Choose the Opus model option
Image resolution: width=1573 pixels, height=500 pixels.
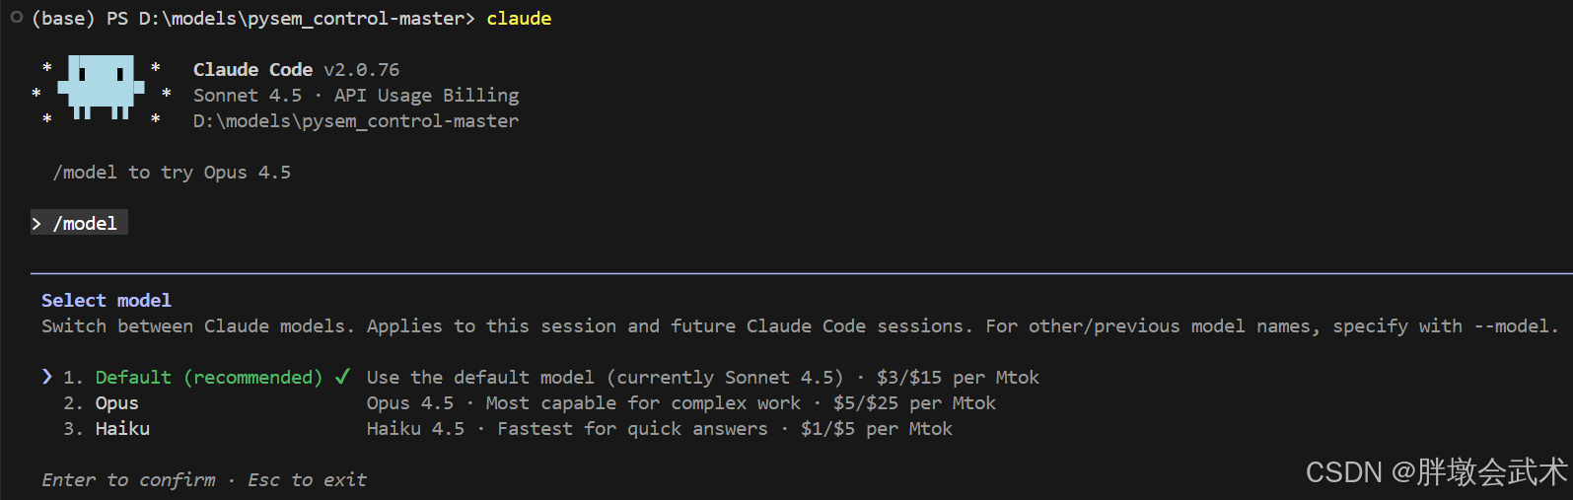click(116, 403)
